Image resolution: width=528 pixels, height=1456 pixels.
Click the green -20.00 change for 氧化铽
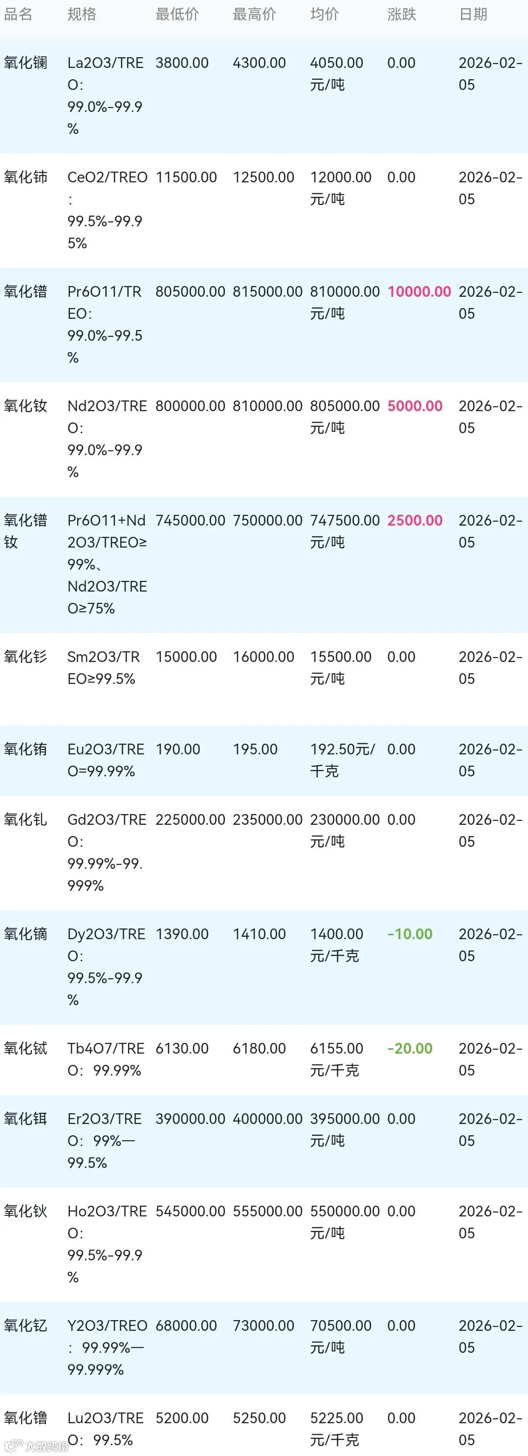409,1048
